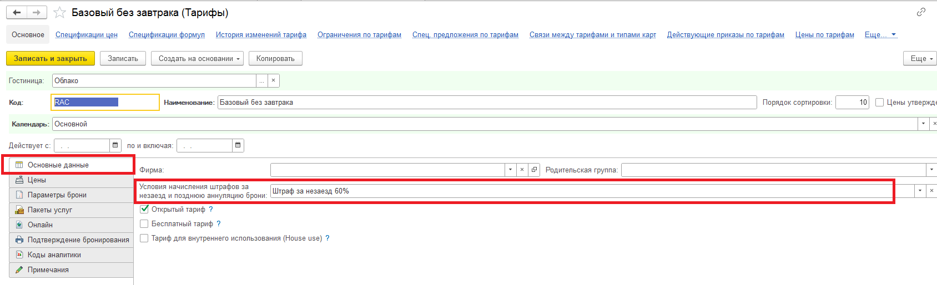Focus the Действует с date field

[82, 145]
